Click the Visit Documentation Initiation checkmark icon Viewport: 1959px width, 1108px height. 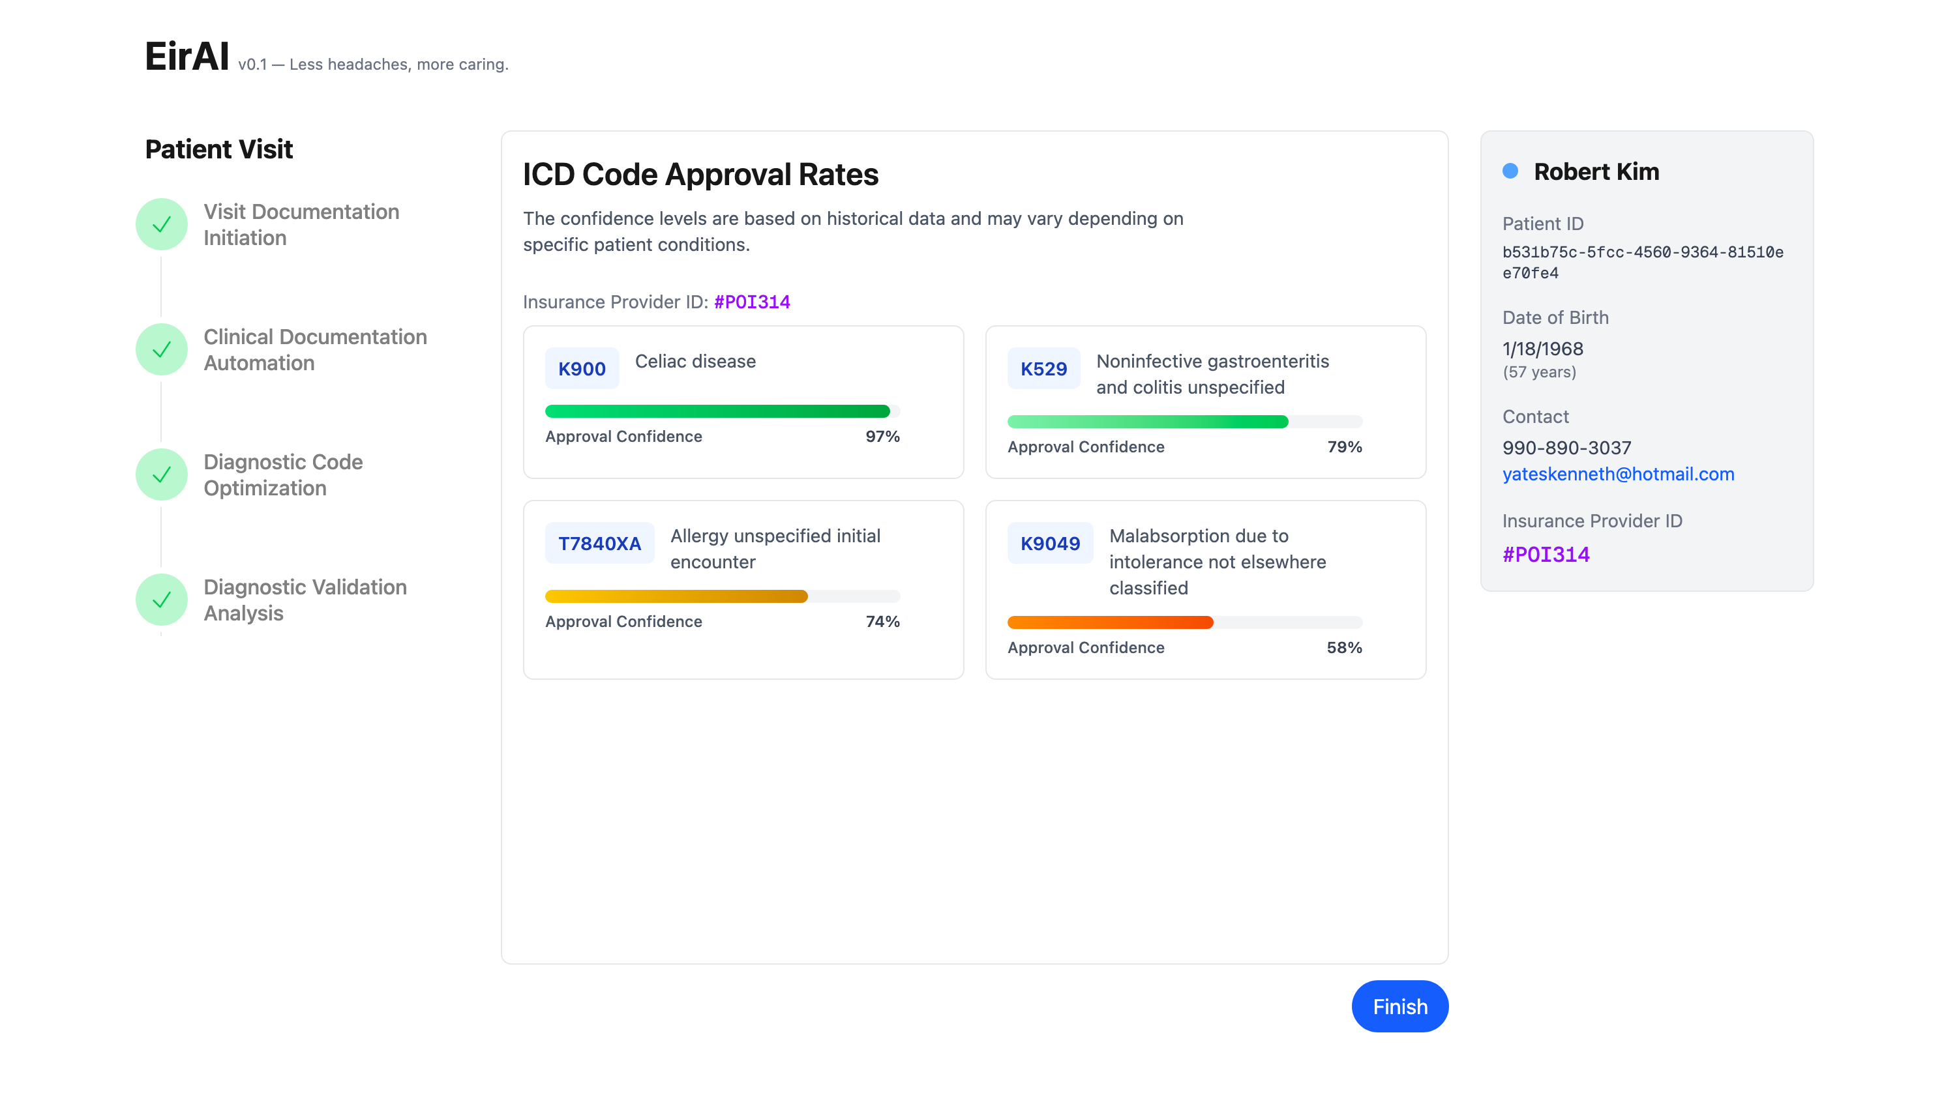point(162,224)
